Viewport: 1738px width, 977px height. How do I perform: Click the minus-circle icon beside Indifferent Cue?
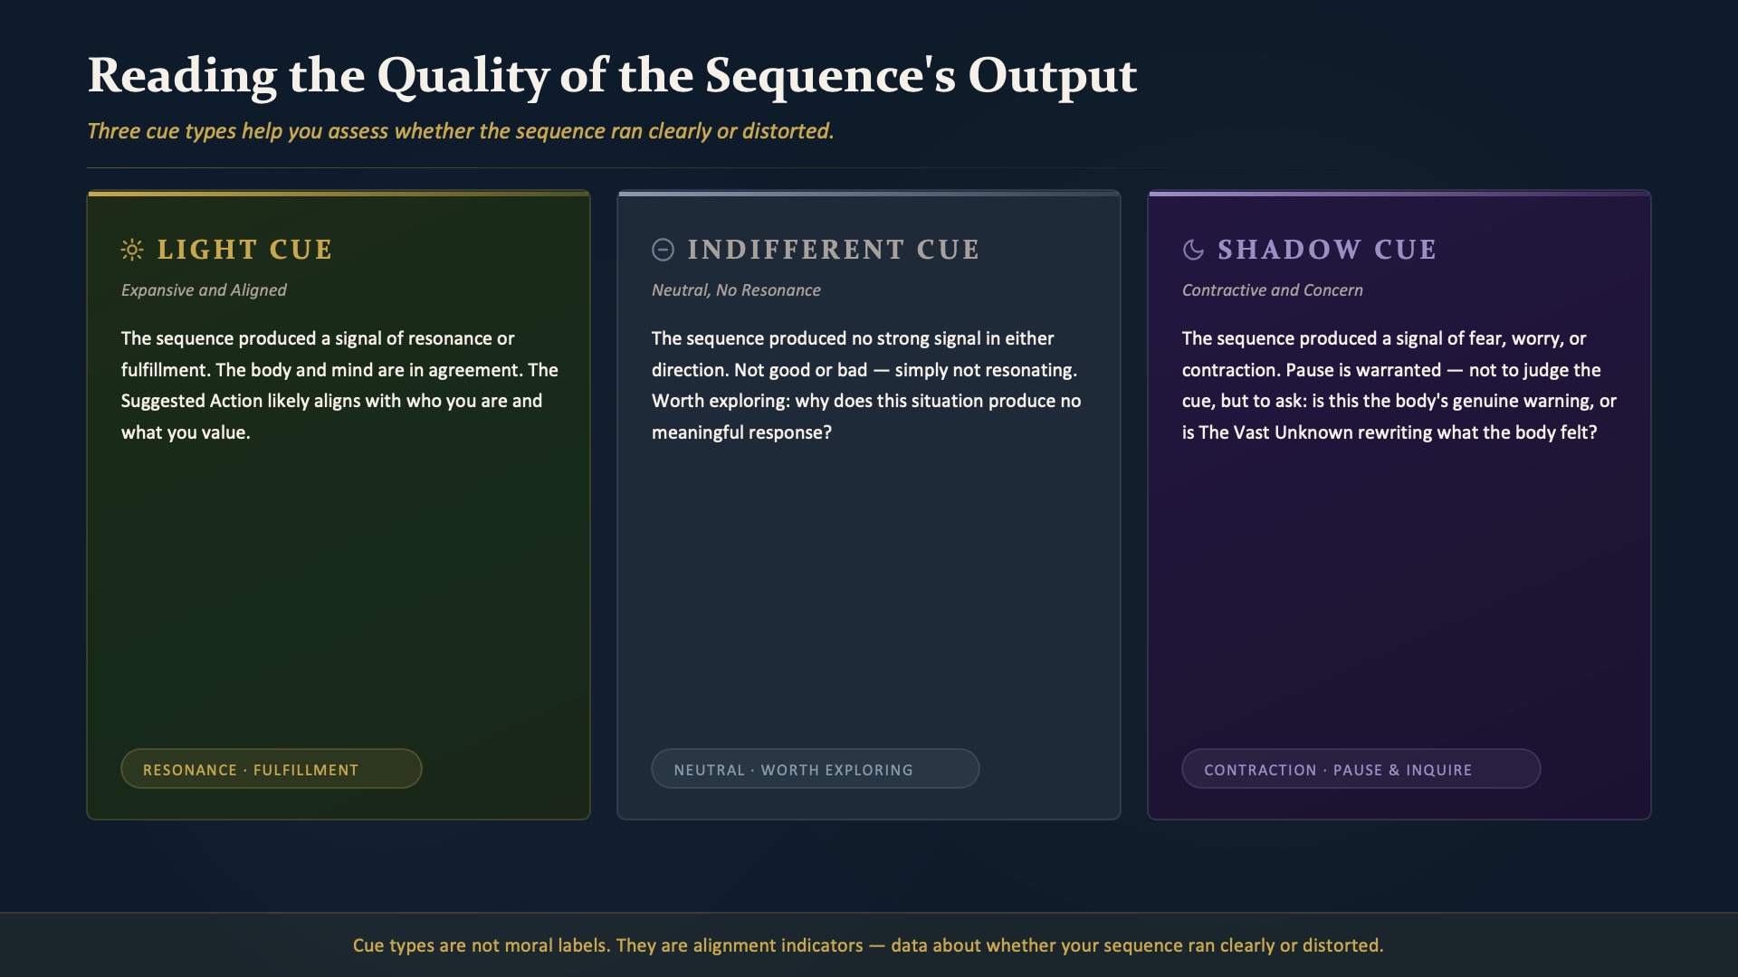coord(663,250)
